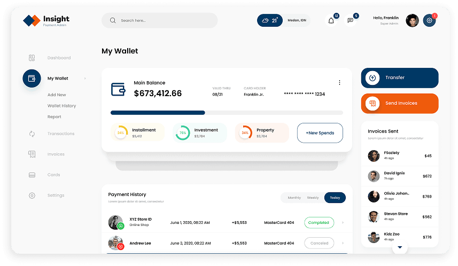Click the Settings sidebar gear icon
The height and width of the screenshot is (266, 458).
click(x=32, y=195)
